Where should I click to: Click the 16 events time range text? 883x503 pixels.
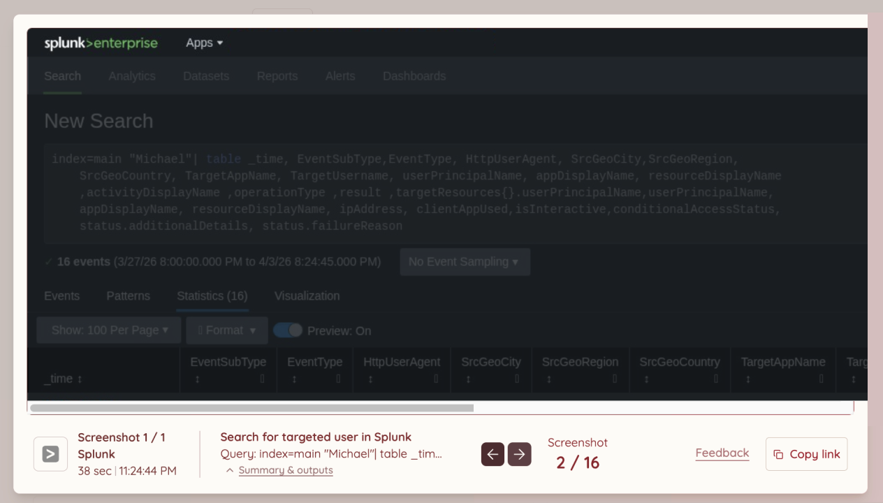pyautogui.click(x=219, y=262)
